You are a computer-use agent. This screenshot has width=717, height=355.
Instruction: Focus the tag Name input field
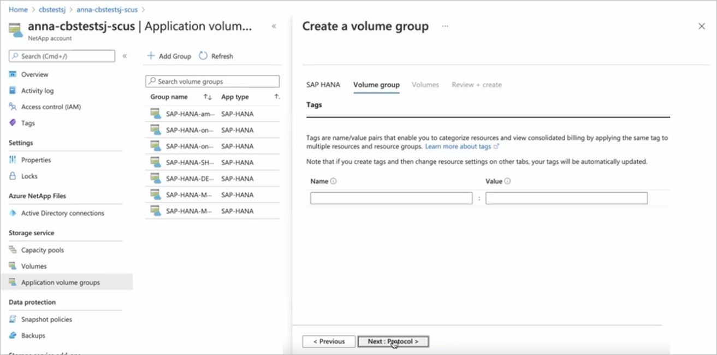tap(391, 198)
